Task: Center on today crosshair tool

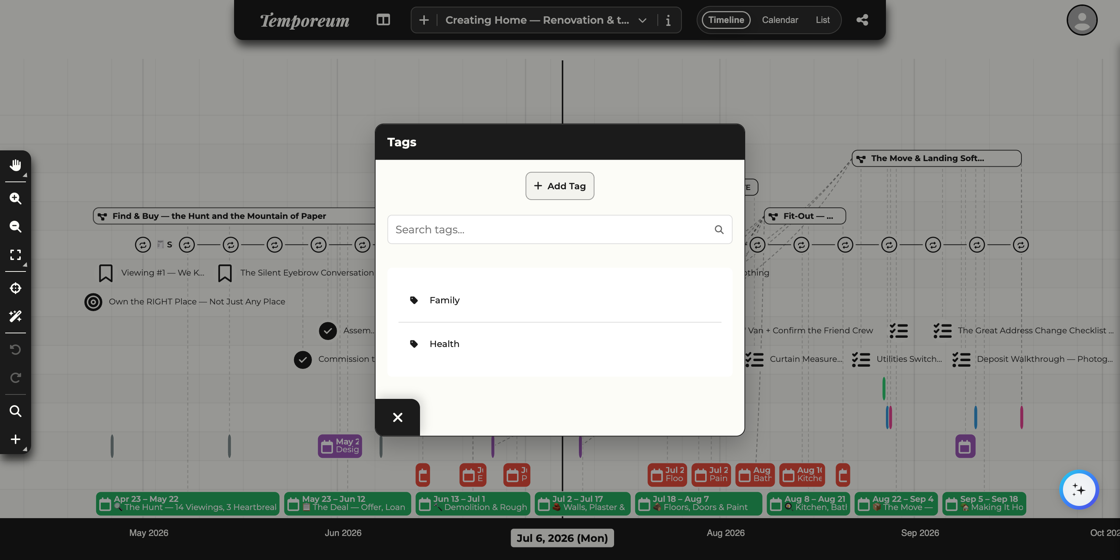Action: click(x=16, y=288)
